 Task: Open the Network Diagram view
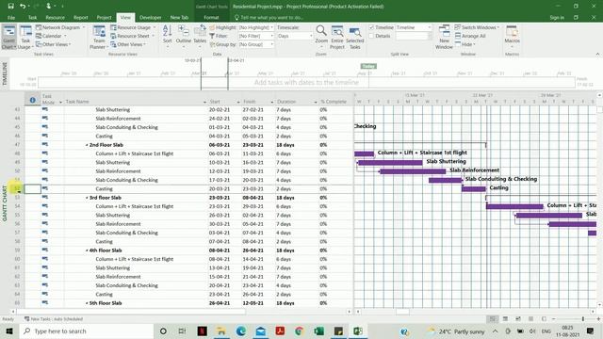coord(60,27)
